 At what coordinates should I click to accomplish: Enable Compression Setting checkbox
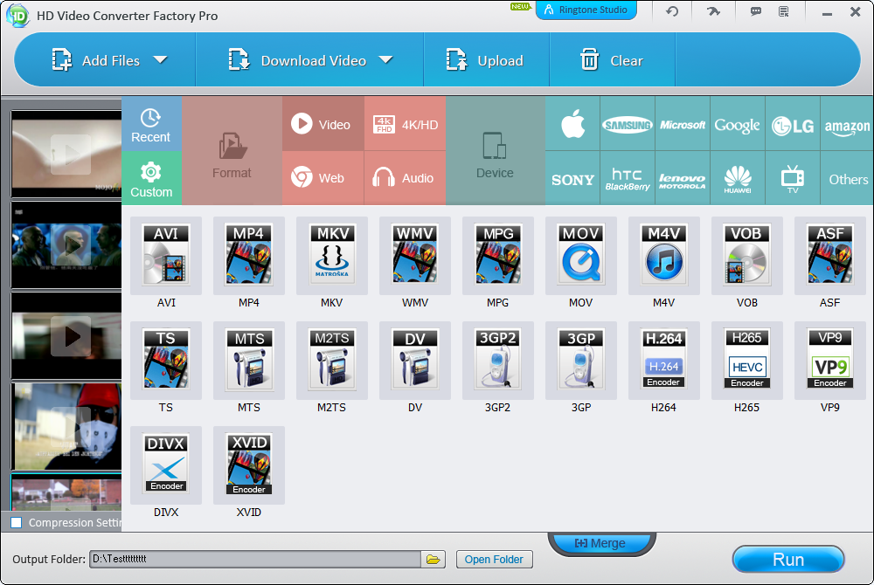pos(17,523)
